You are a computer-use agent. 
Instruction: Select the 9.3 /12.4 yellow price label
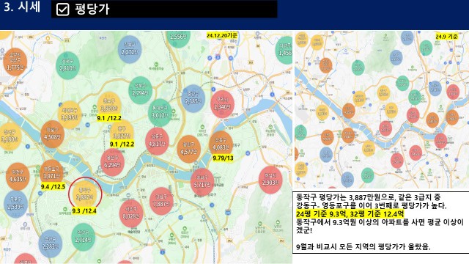coord(84,211)
